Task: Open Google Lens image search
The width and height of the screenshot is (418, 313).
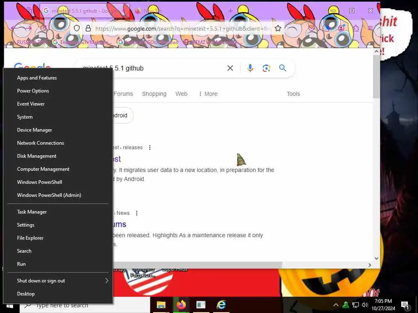Action: tap(266, 68)
